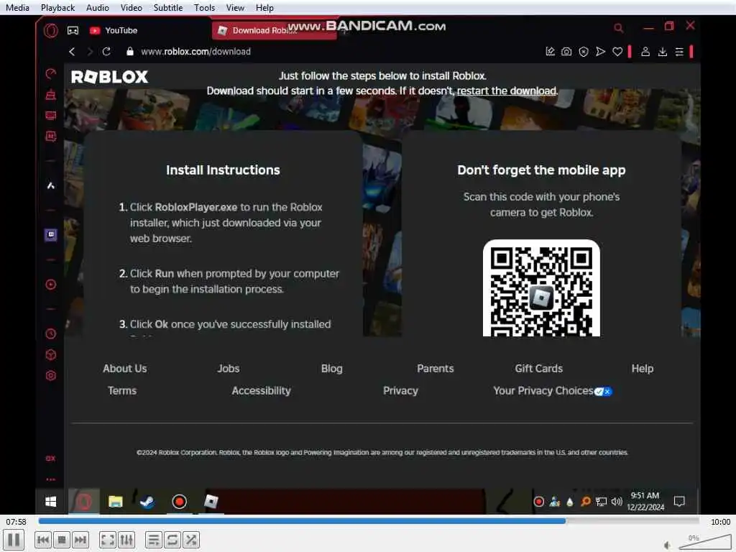Image resolution: width=736 pixels, height=552 pixels.
Task: Open VLC extended settings (equalizer sliders) icon
Action: [x=126, y=540]
